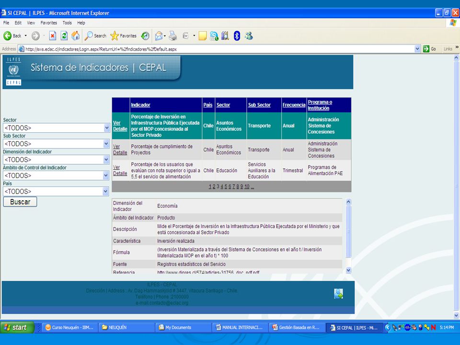Open the Mail envelope toolbar icon
Viewport: 460px width, 345px height.
click(159, 36)
